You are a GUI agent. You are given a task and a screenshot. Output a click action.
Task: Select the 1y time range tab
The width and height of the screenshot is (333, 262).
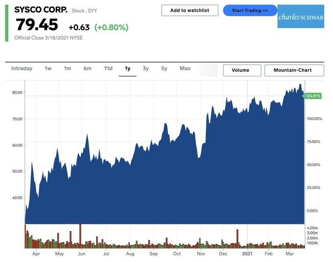tap(127, 68)
